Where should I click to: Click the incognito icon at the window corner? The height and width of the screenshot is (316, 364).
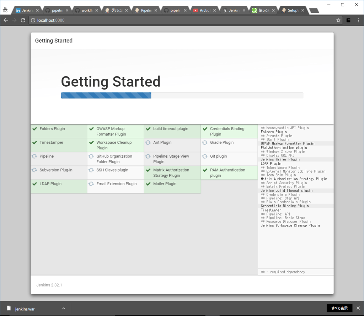(5, 10)
